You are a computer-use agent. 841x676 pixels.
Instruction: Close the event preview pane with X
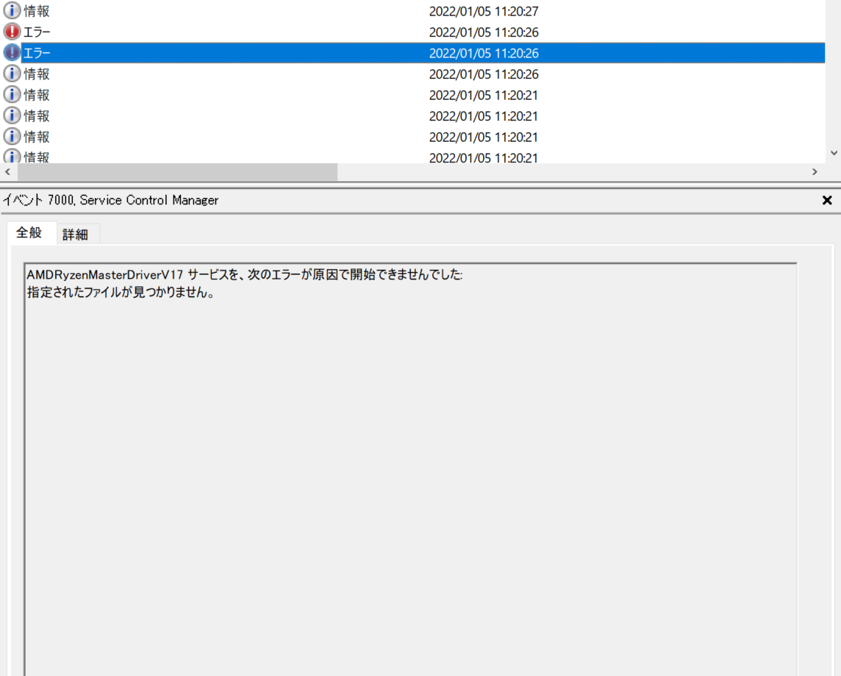827,200
